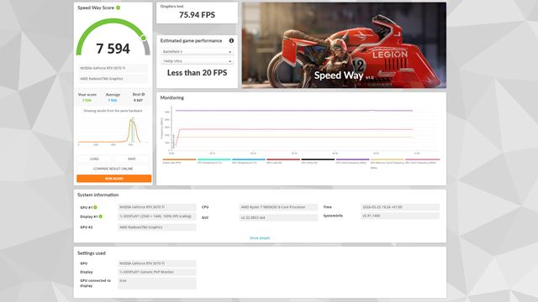Click the SAVE button
This screenshot has height=302, width=538.
click(132, 159)
